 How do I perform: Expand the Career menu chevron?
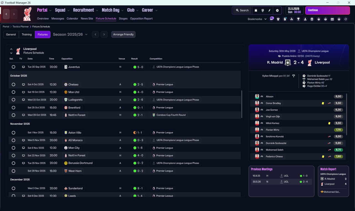tap(156, 11)
